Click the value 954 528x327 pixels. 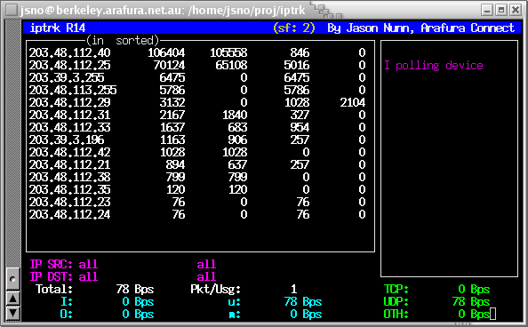point(300,128)
